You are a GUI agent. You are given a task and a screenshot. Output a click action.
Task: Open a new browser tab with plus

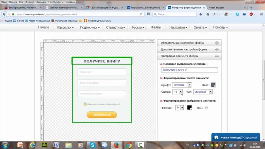coord(251,7)
